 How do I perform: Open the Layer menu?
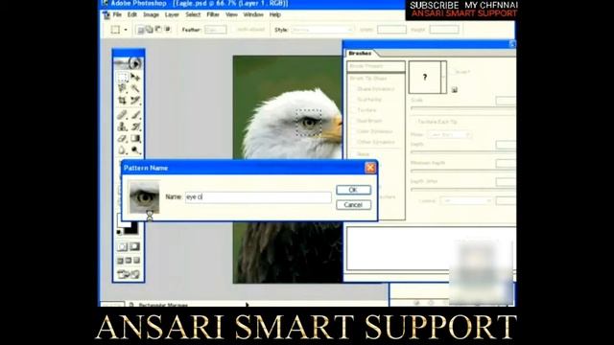click(172, 14)
